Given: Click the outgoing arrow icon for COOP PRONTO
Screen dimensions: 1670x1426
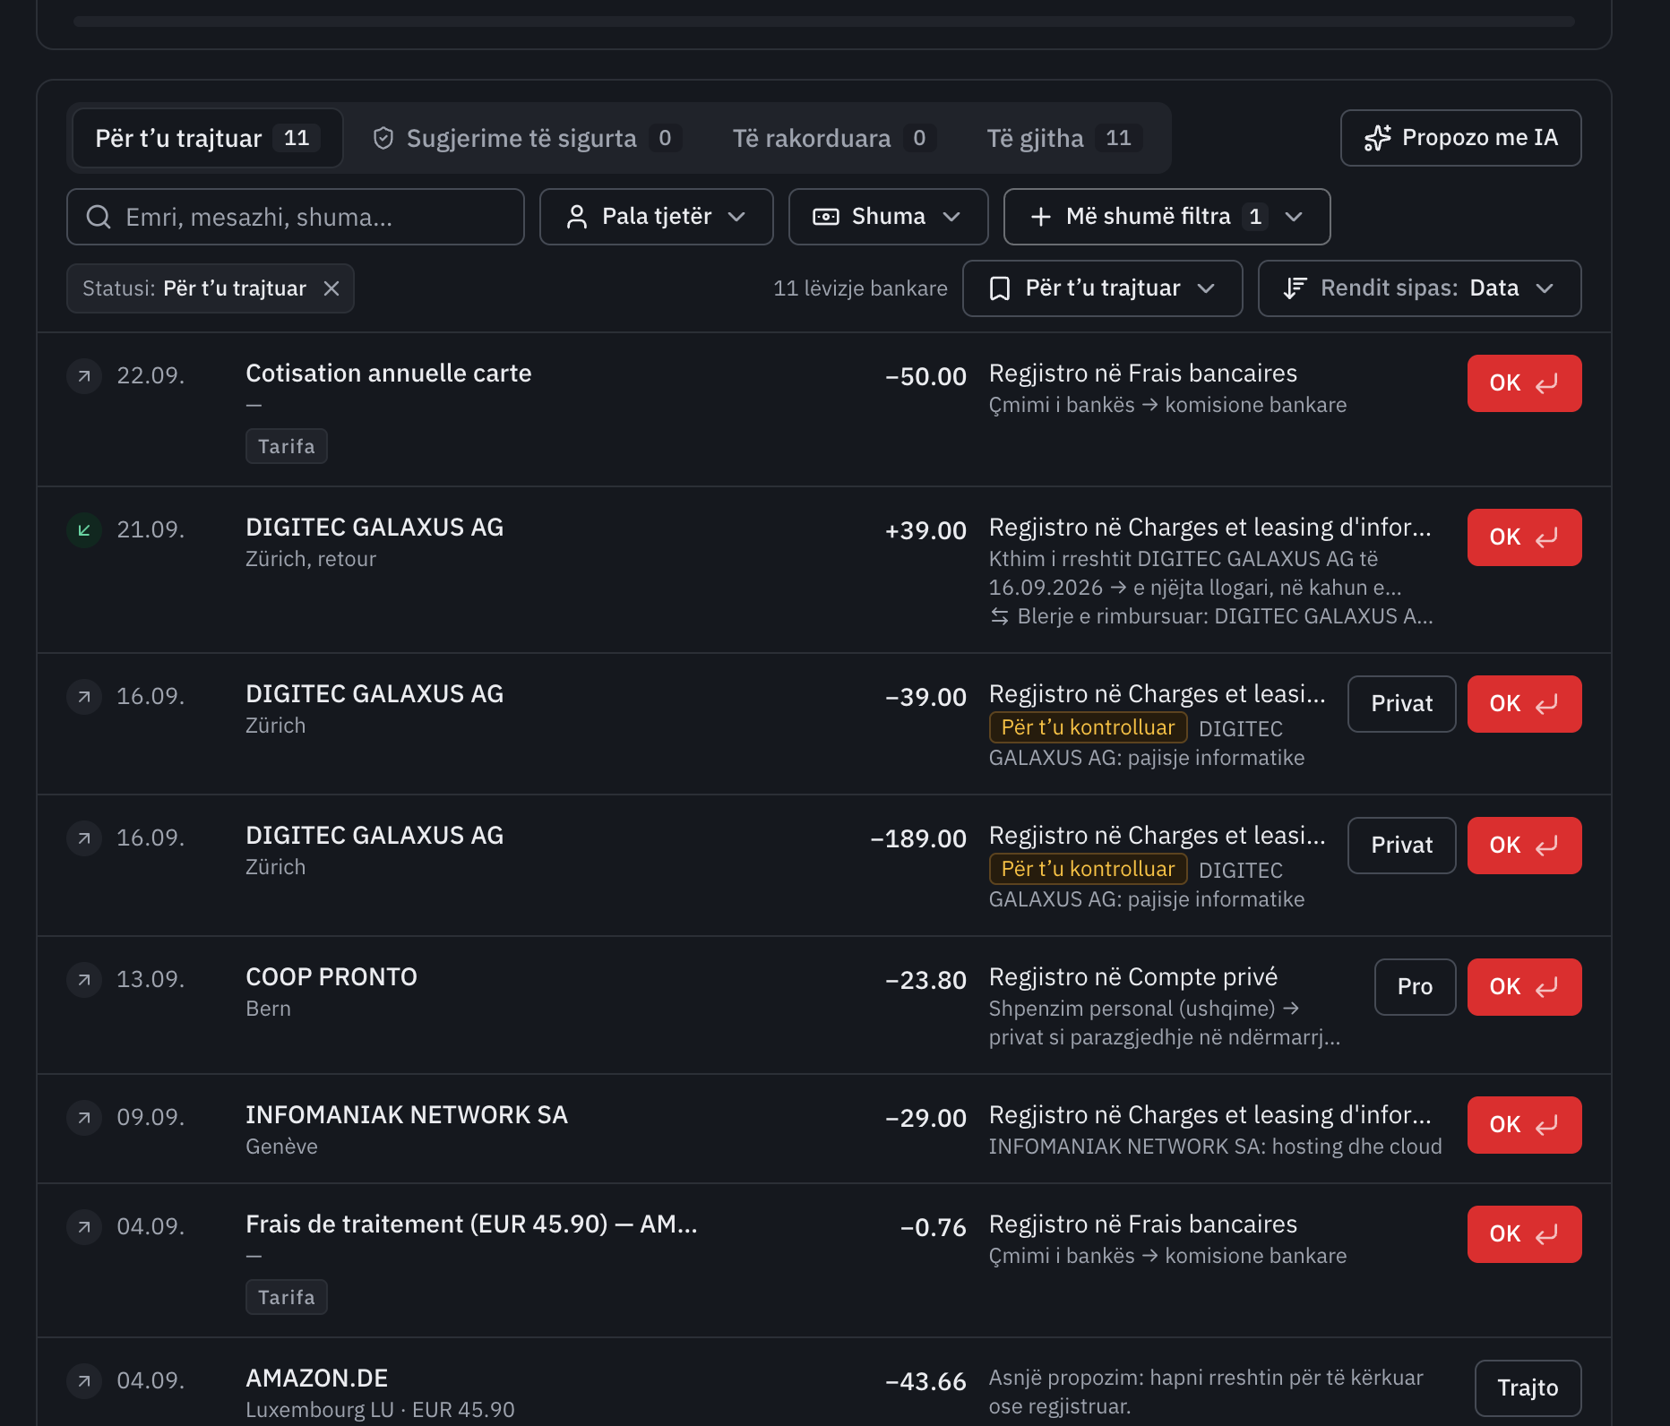Looking at the screenshot, I should point(84,980).
